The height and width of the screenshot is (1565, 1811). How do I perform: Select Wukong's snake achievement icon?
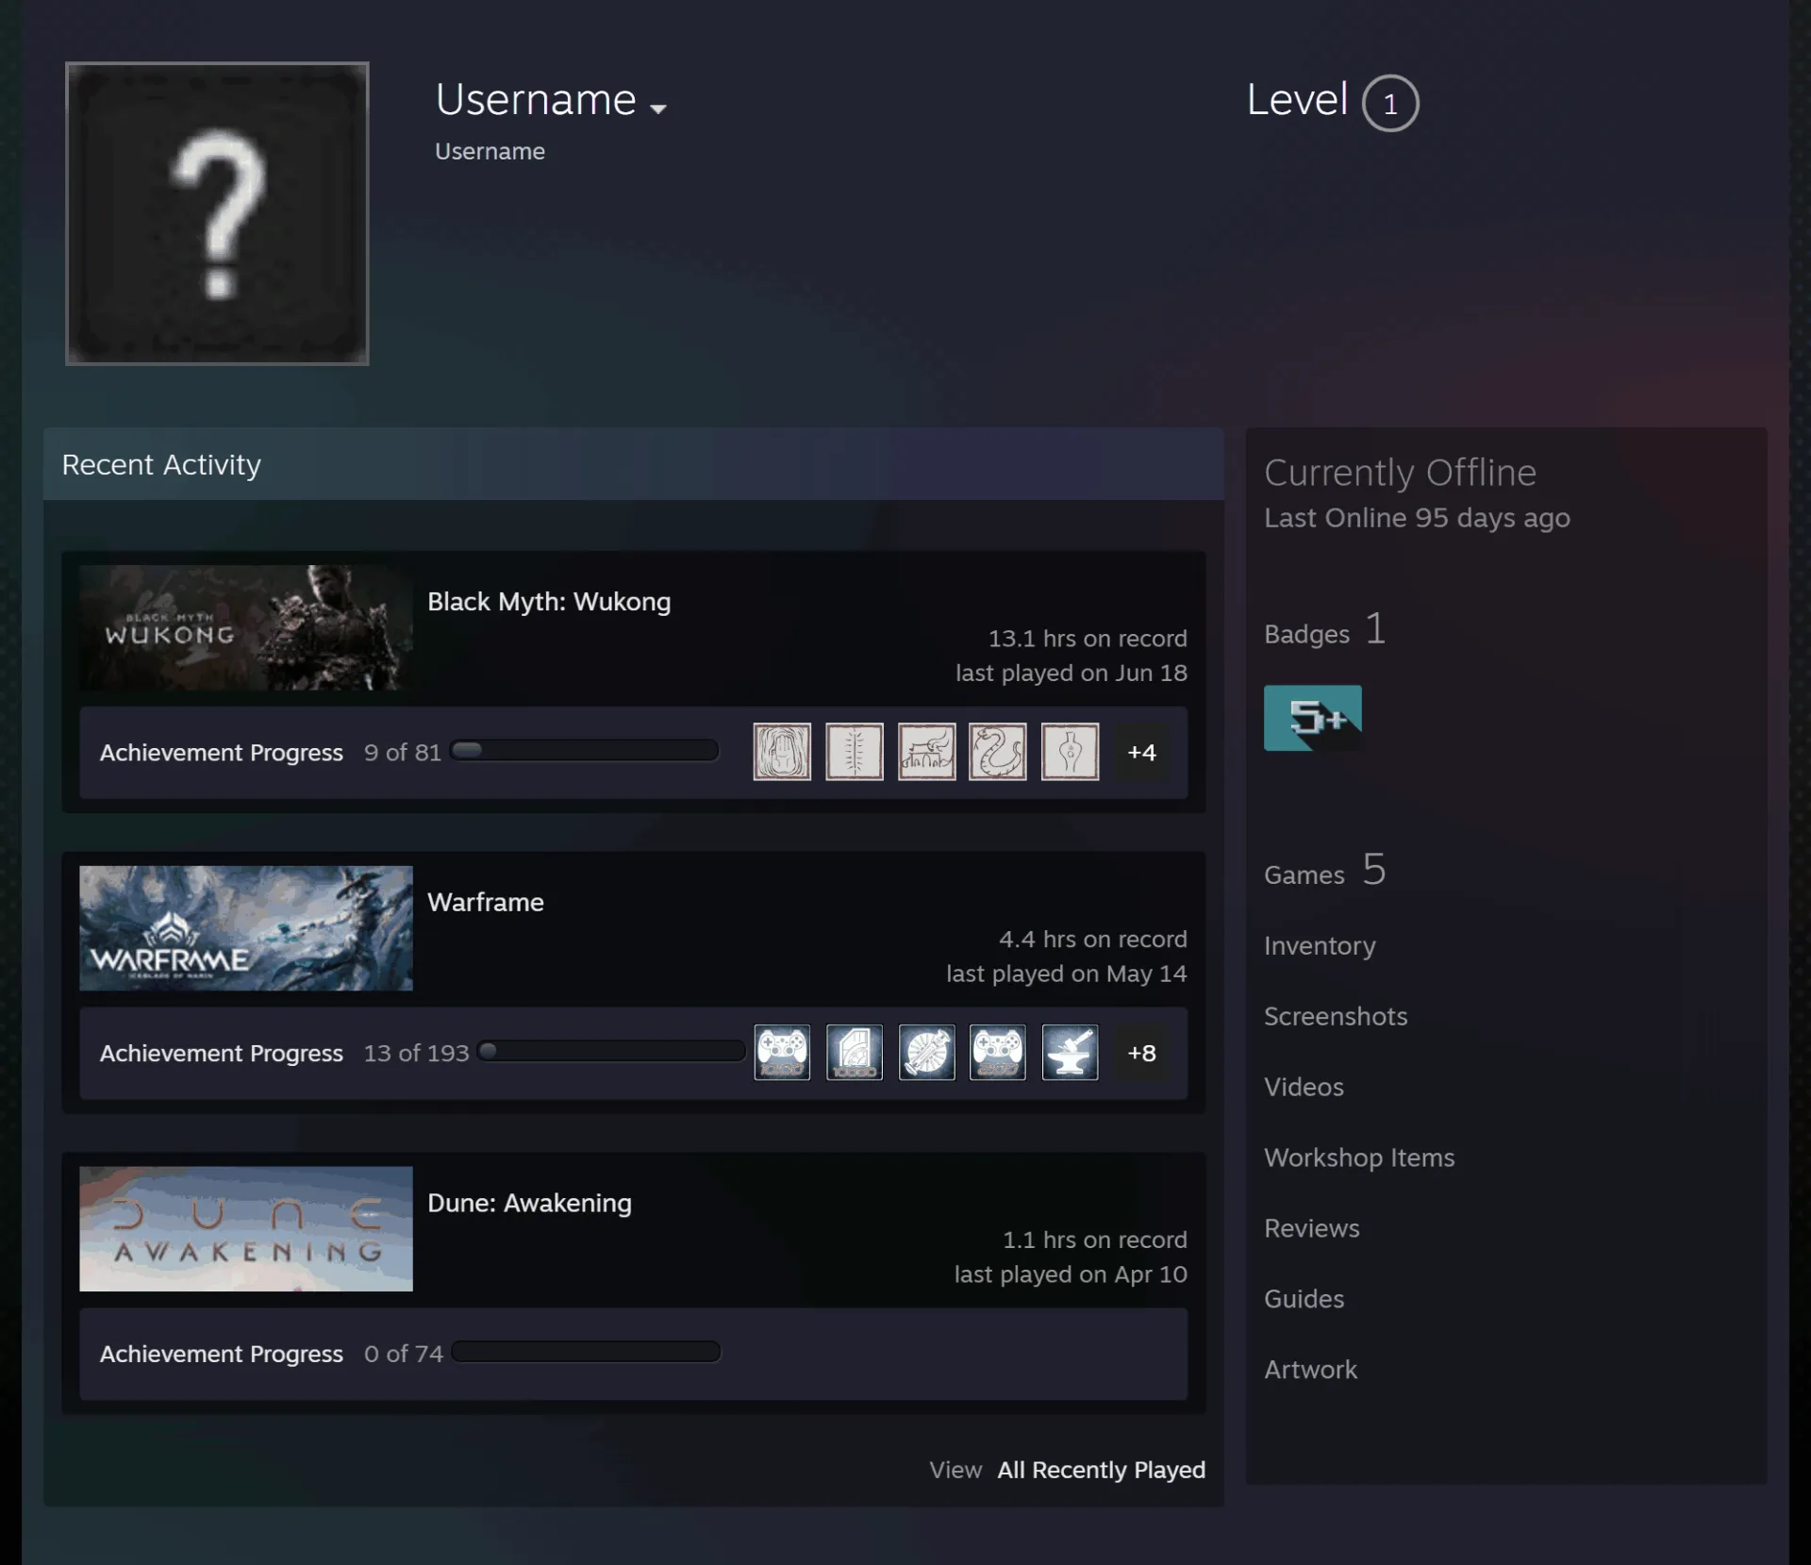pyautogui.click(x=997, y=752)
